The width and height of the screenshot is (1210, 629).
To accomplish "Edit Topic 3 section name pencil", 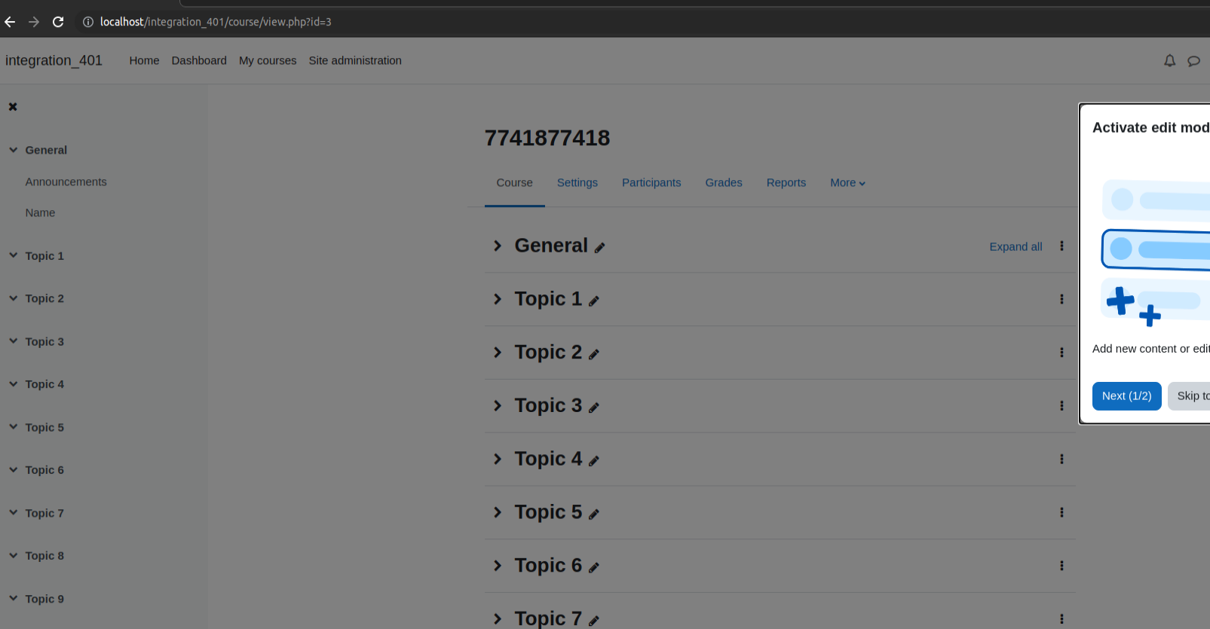I will pyautogui.click(x=594, y=408).
